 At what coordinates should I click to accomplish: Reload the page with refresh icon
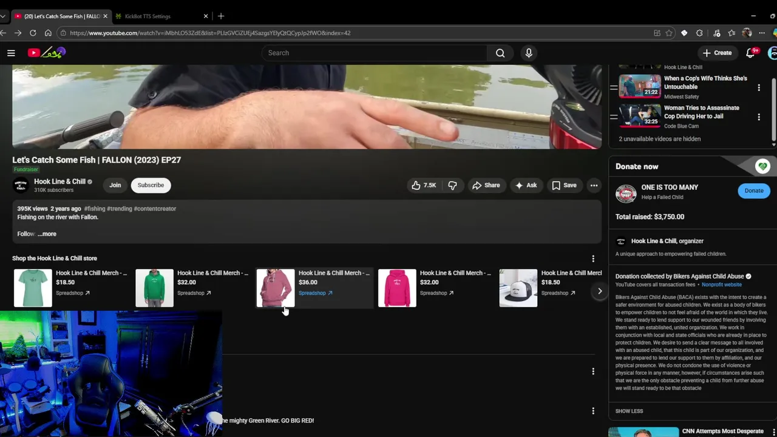33,33
